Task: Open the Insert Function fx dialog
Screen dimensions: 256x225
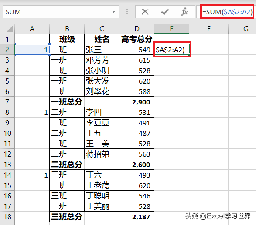Action: point(184,12)
